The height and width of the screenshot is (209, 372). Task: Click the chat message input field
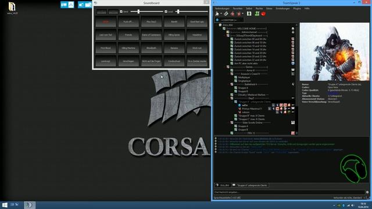[289, 192]
